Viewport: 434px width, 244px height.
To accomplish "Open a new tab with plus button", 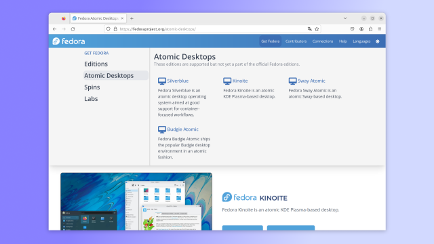I will coord(132,18).
